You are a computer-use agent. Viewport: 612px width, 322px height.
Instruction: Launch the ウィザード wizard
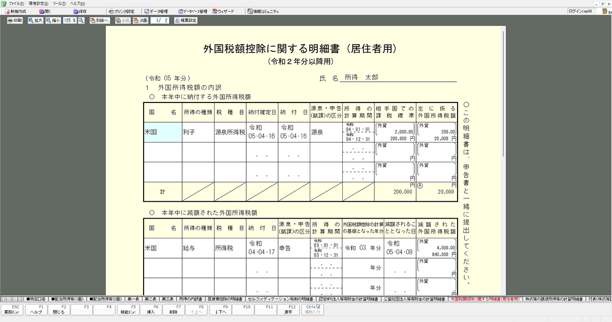[x=223, y=11]
